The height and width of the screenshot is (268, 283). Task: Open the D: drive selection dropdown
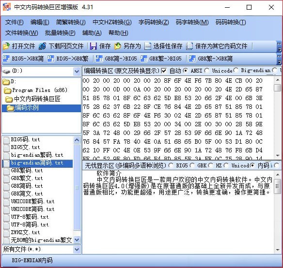coord(77,72)
